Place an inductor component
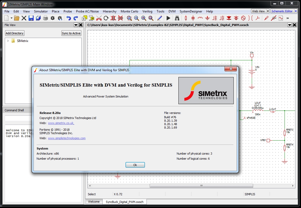 pyautogui.click(x=200, y=18)
